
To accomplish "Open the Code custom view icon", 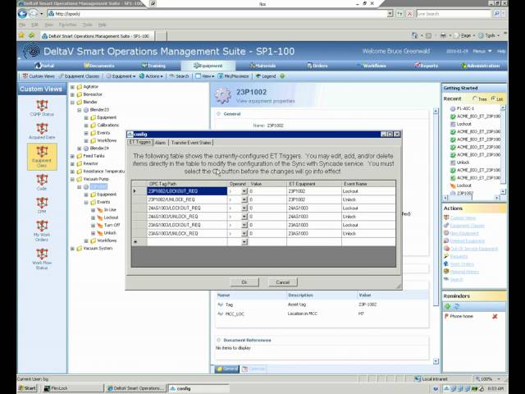I will 42,182.
